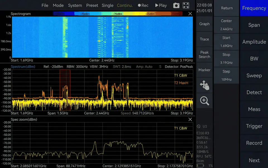Screen dimensions: 268x168
Task: Run Peak Search
Action: (x=204, y=55)
